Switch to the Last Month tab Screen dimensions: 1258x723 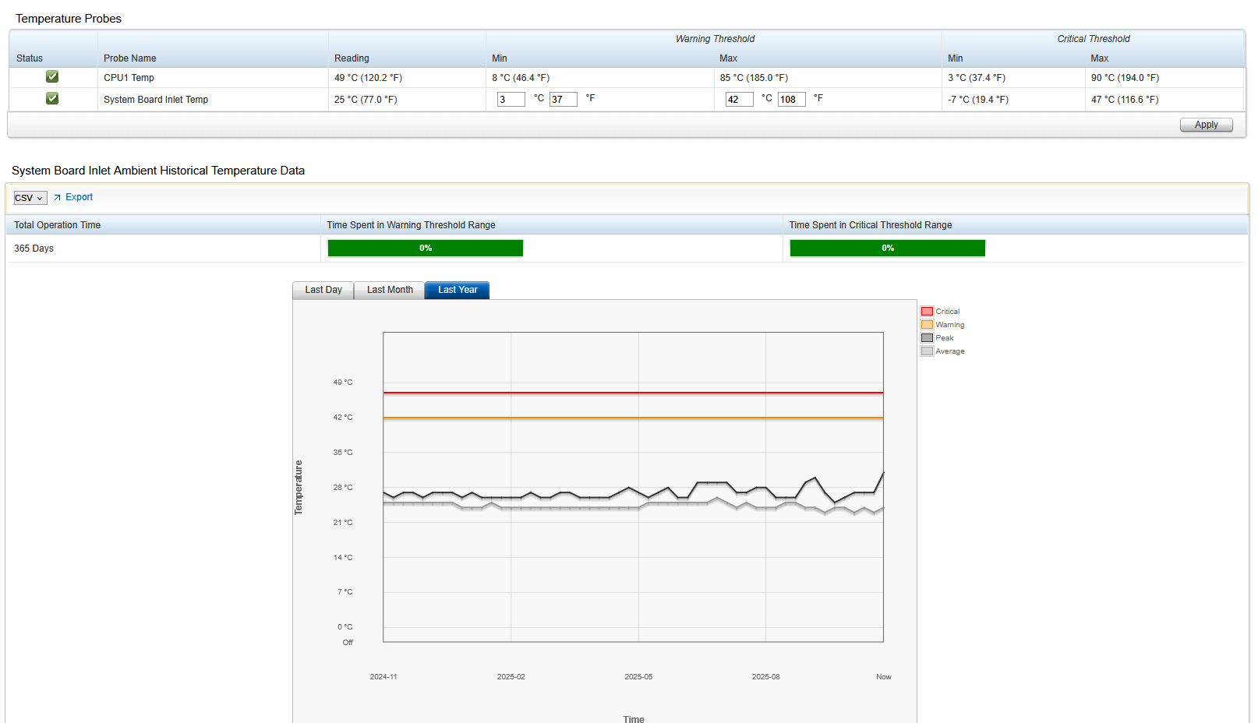point(390,290)
